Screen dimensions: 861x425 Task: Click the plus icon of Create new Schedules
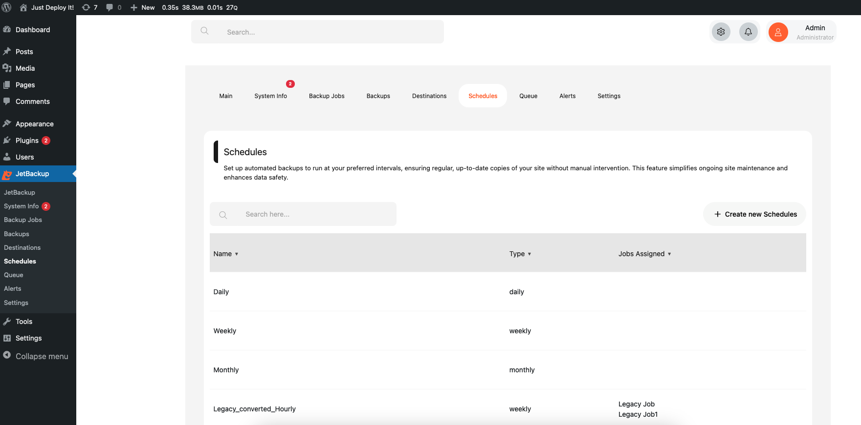coord(717,214)
